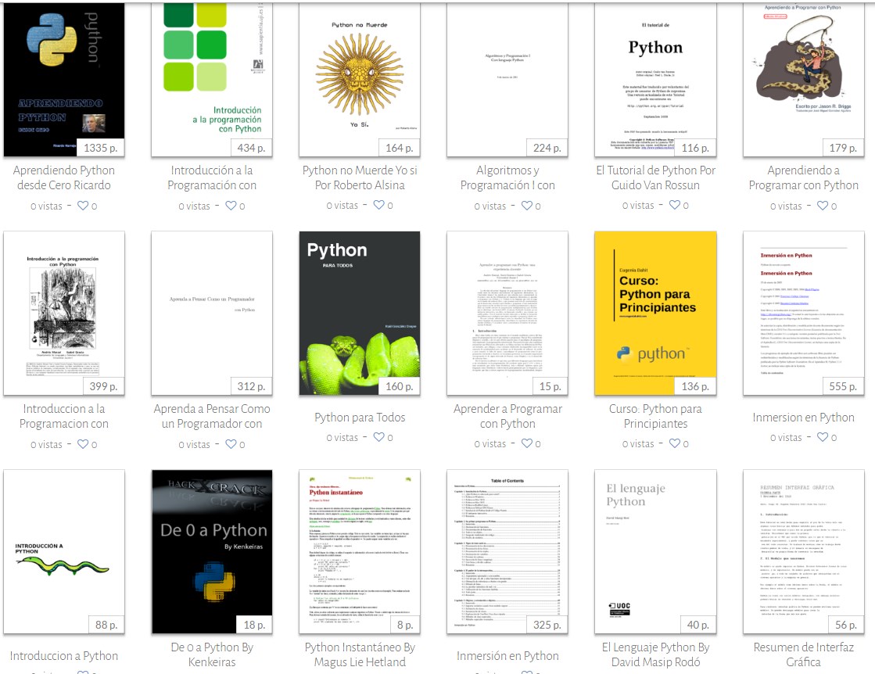Open the De 0 a Python cover image
Viewport: 875px width, 674px height.
(x=211, y=550)
